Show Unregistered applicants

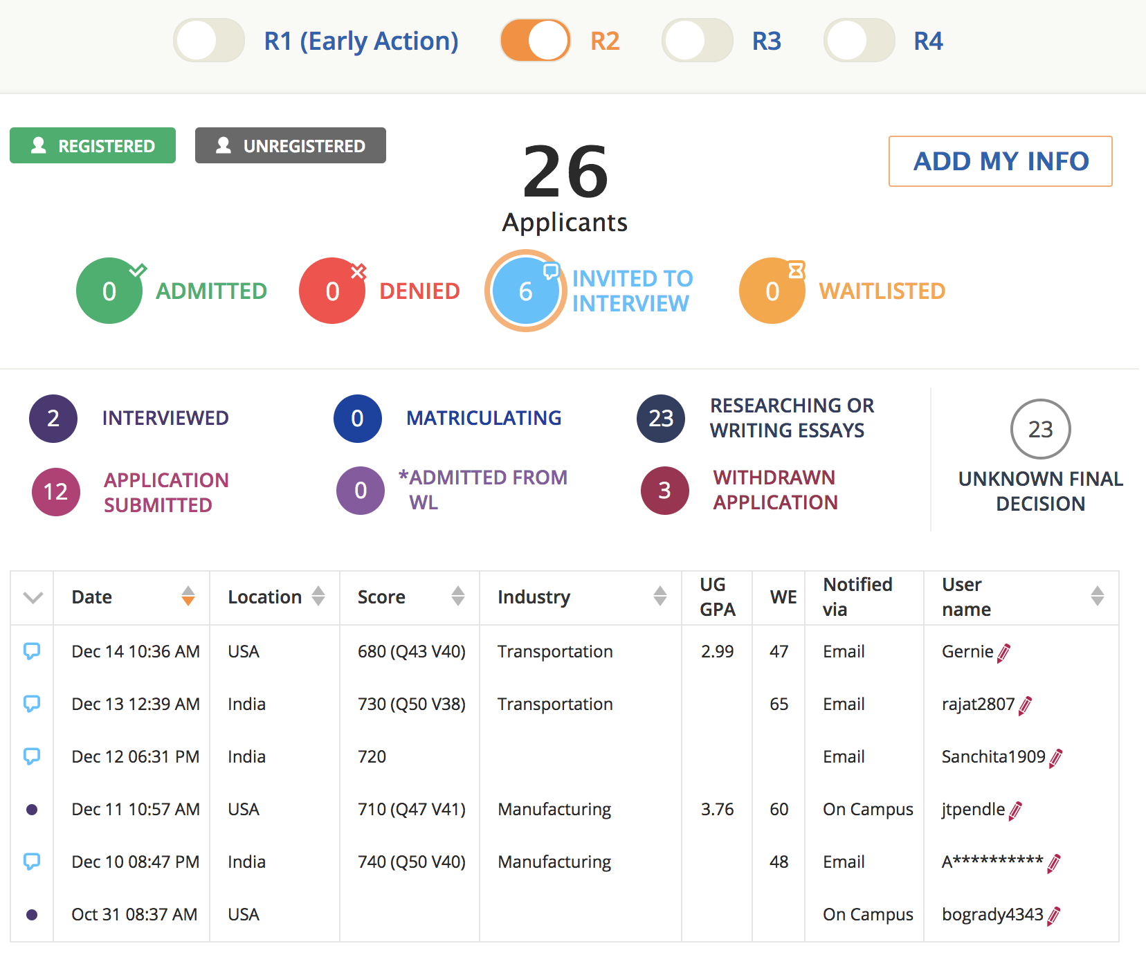pyautogui.click(x=291, y=146)
